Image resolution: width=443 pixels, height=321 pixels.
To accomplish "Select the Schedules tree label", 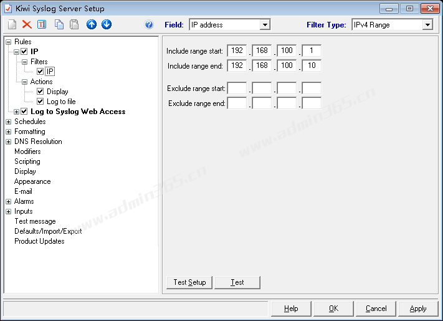I will [30, 122].
